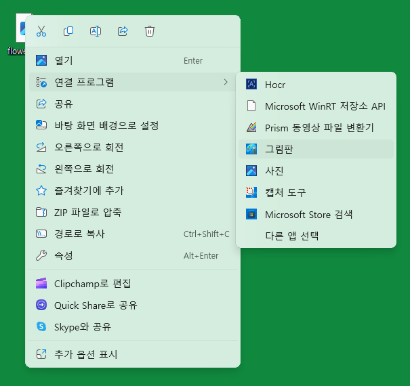Open 속성 properties entry
The height and width of the screenshot is (386, 410).
point(133,255)
